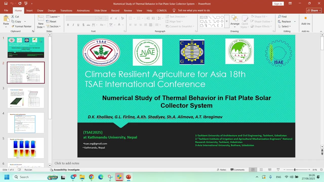Expand the Layout dropdown

coord(53,17)
